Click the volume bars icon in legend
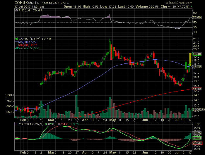This screenshot has width=205, height=155. [16, 48]
